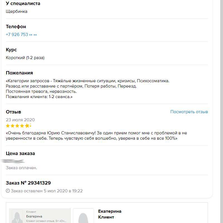Click the Короткий (1-2 раза) course value
Viewport: 223px width, 223px height.
pos(25,58)
